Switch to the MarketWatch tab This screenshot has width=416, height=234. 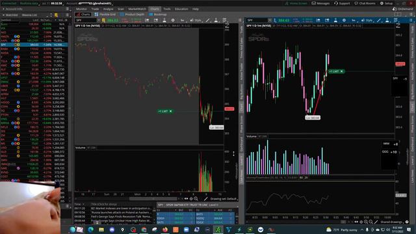pyautogui.click(x=137, y=9)
